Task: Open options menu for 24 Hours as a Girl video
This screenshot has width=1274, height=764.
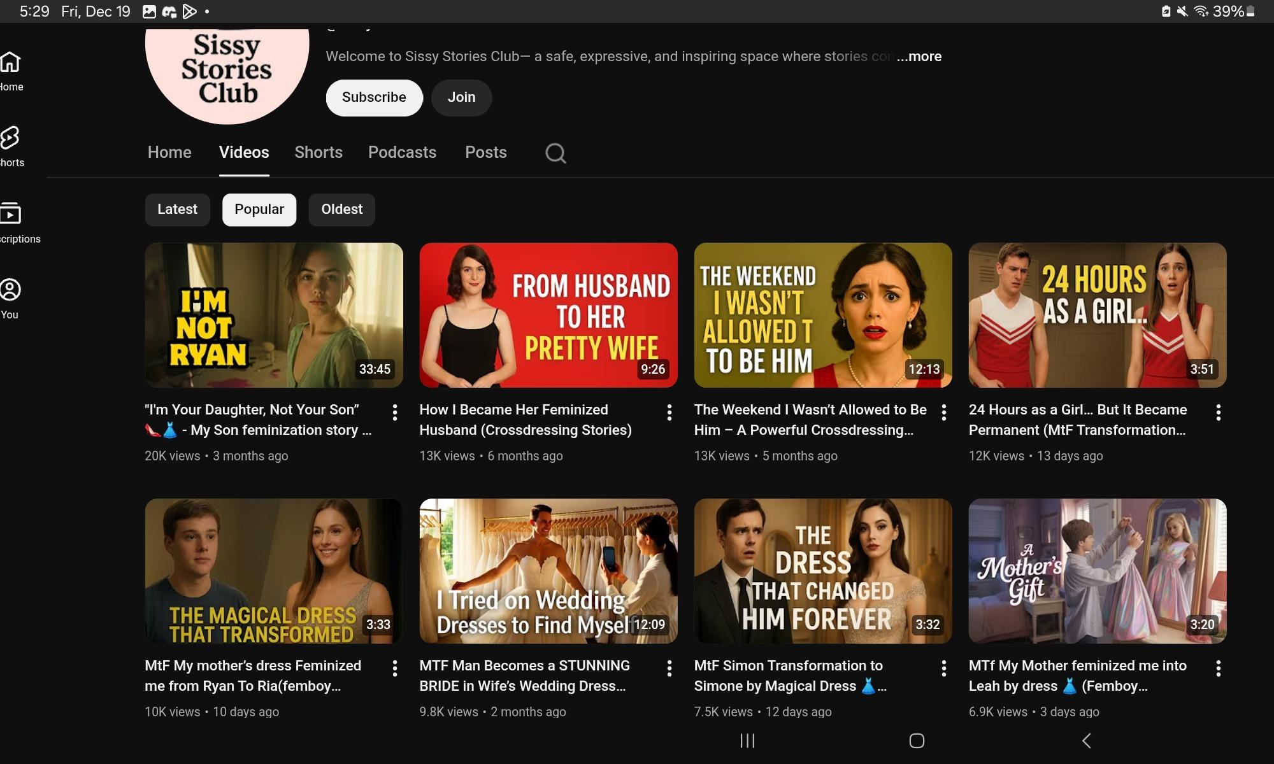Action: coord(1218,413)
